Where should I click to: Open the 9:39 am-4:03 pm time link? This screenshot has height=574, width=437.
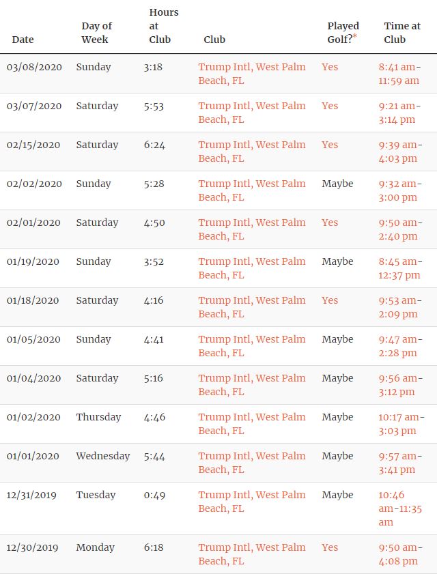point(399,152)
